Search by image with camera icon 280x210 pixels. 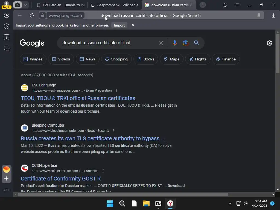[186, 43]
